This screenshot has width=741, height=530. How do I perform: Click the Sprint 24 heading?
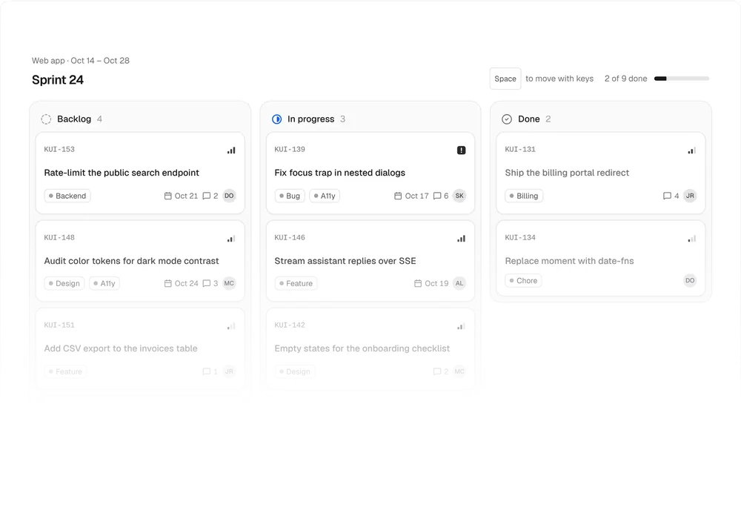tap(58, 80)
